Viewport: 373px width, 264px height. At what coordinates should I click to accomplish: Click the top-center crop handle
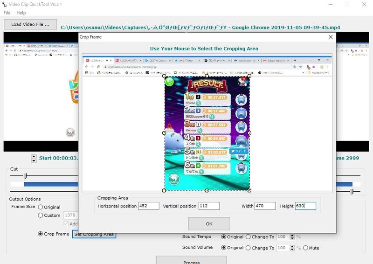tap(207, 75)
